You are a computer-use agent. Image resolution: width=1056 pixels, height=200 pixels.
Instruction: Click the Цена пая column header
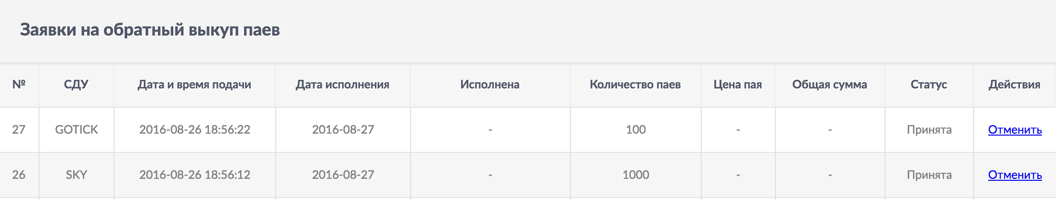tap(737, 85)
